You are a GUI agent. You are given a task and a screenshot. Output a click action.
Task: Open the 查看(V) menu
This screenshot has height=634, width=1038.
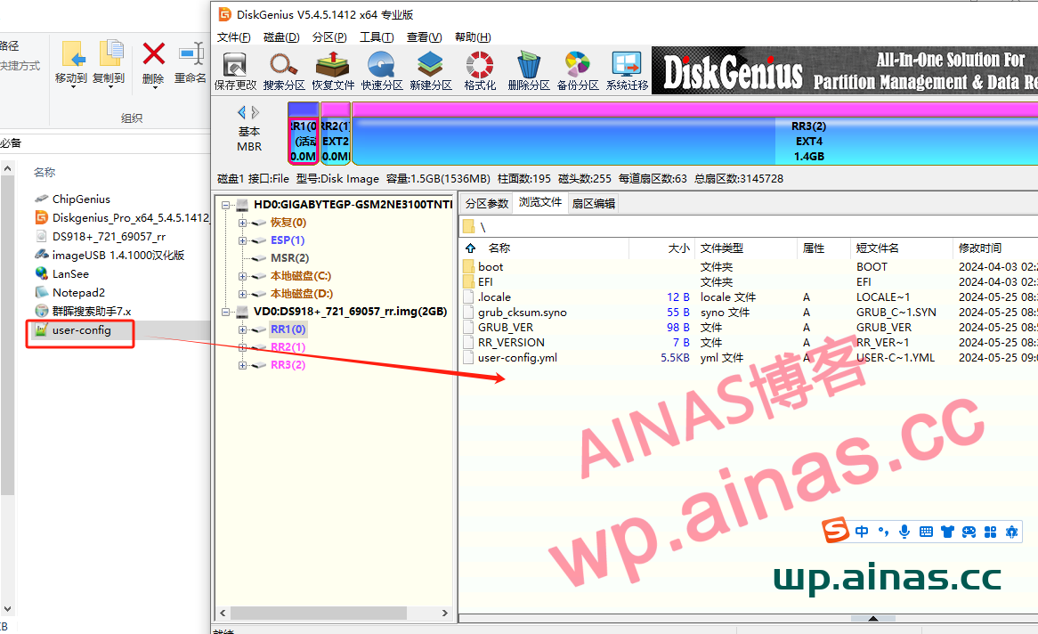[x=425, y=37]
